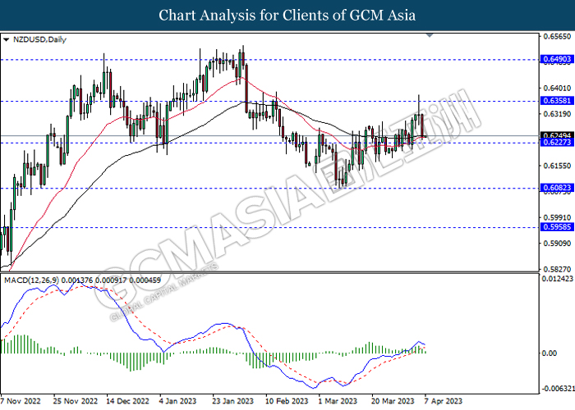Click the 4 Jan 2023 date label
This screenshot has height=410, width=575.
178,401
